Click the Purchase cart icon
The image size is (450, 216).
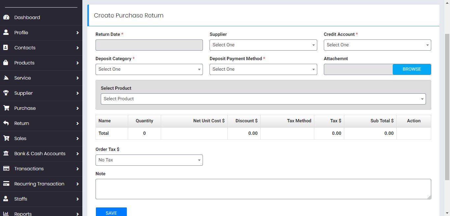coord(6,108)
